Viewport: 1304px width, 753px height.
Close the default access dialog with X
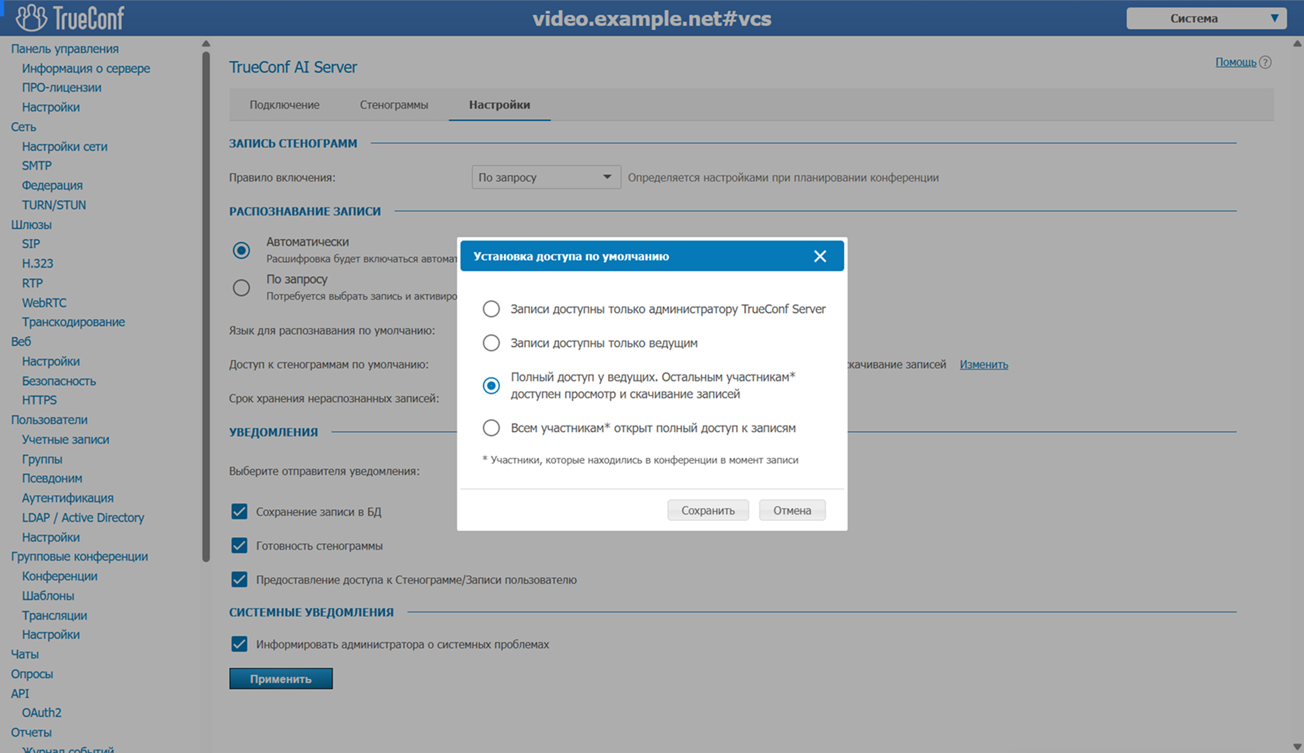point(820,256)
